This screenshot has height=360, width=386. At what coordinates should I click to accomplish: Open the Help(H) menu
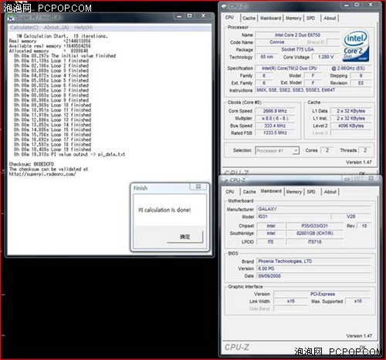click(83, 28)
